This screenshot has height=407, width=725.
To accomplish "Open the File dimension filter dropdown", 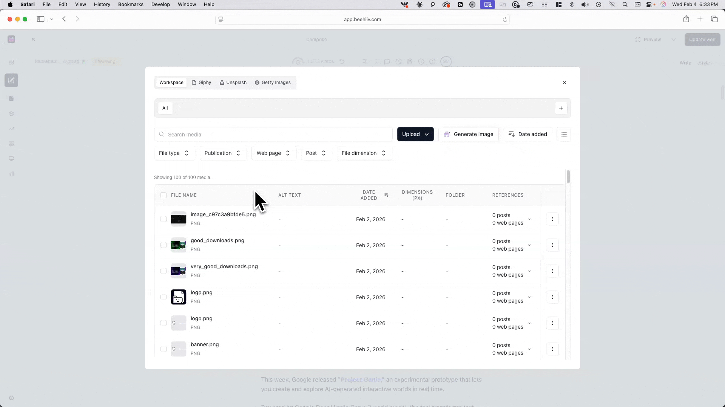I will click(364, 153).
